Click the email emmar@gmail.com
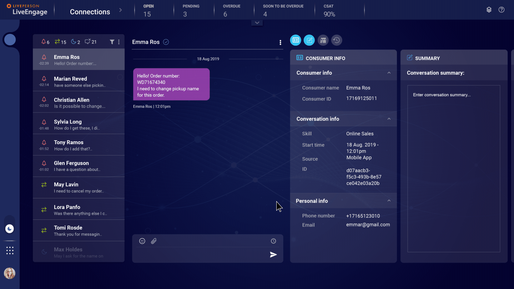The width and height of the screenshot is (514, 289). pyautogui.click(x=368, y=225)
